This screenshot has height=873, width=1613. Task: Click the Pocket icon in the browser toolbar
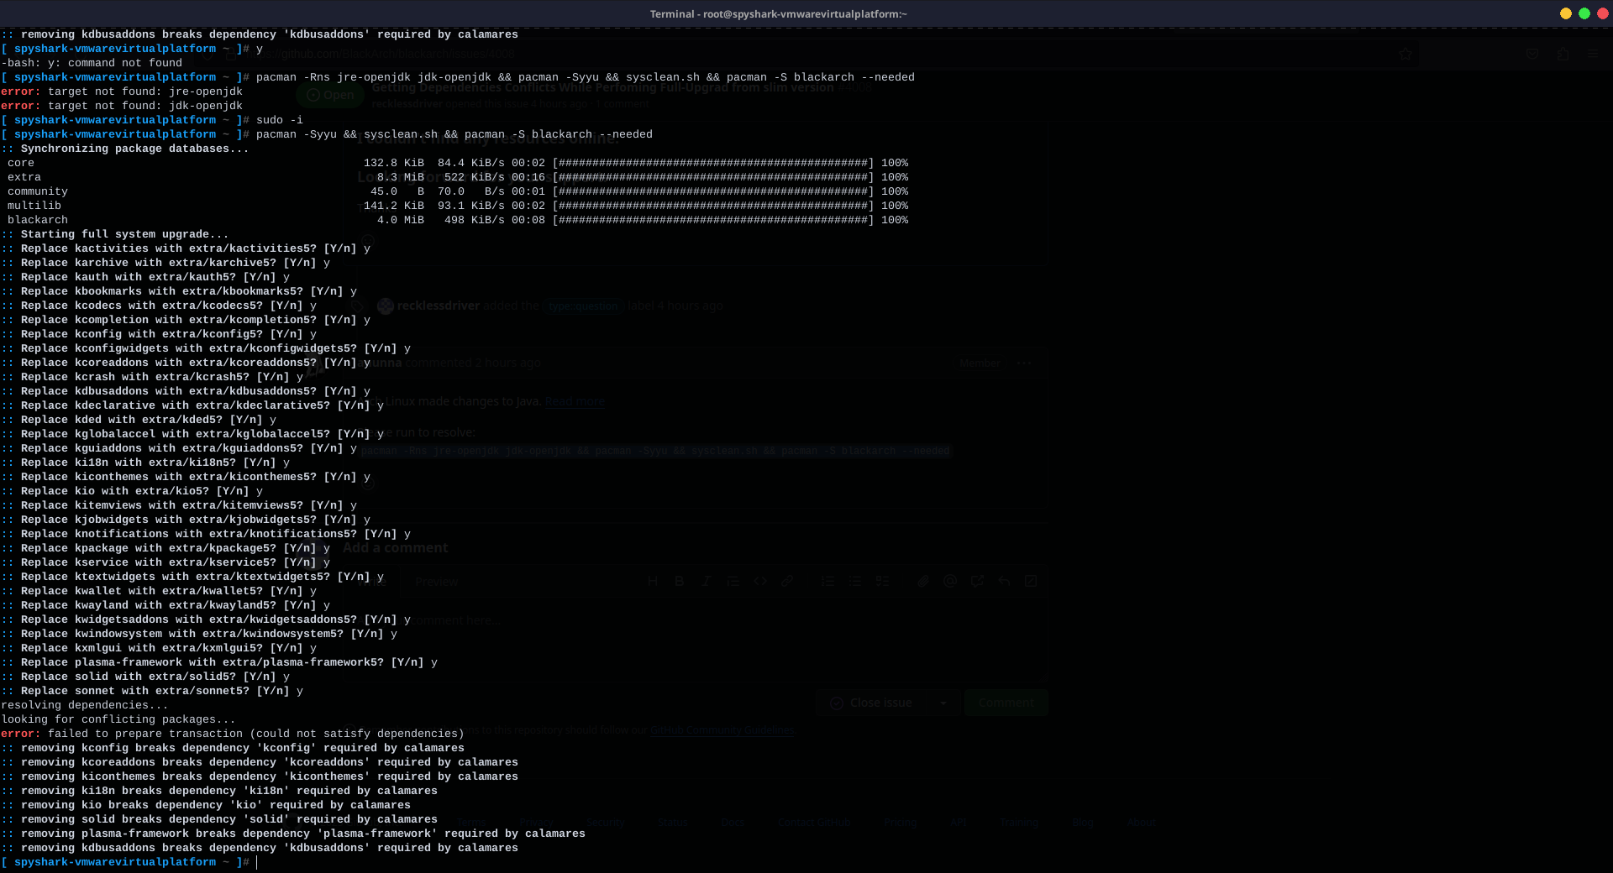click(x=1532, y=54)
